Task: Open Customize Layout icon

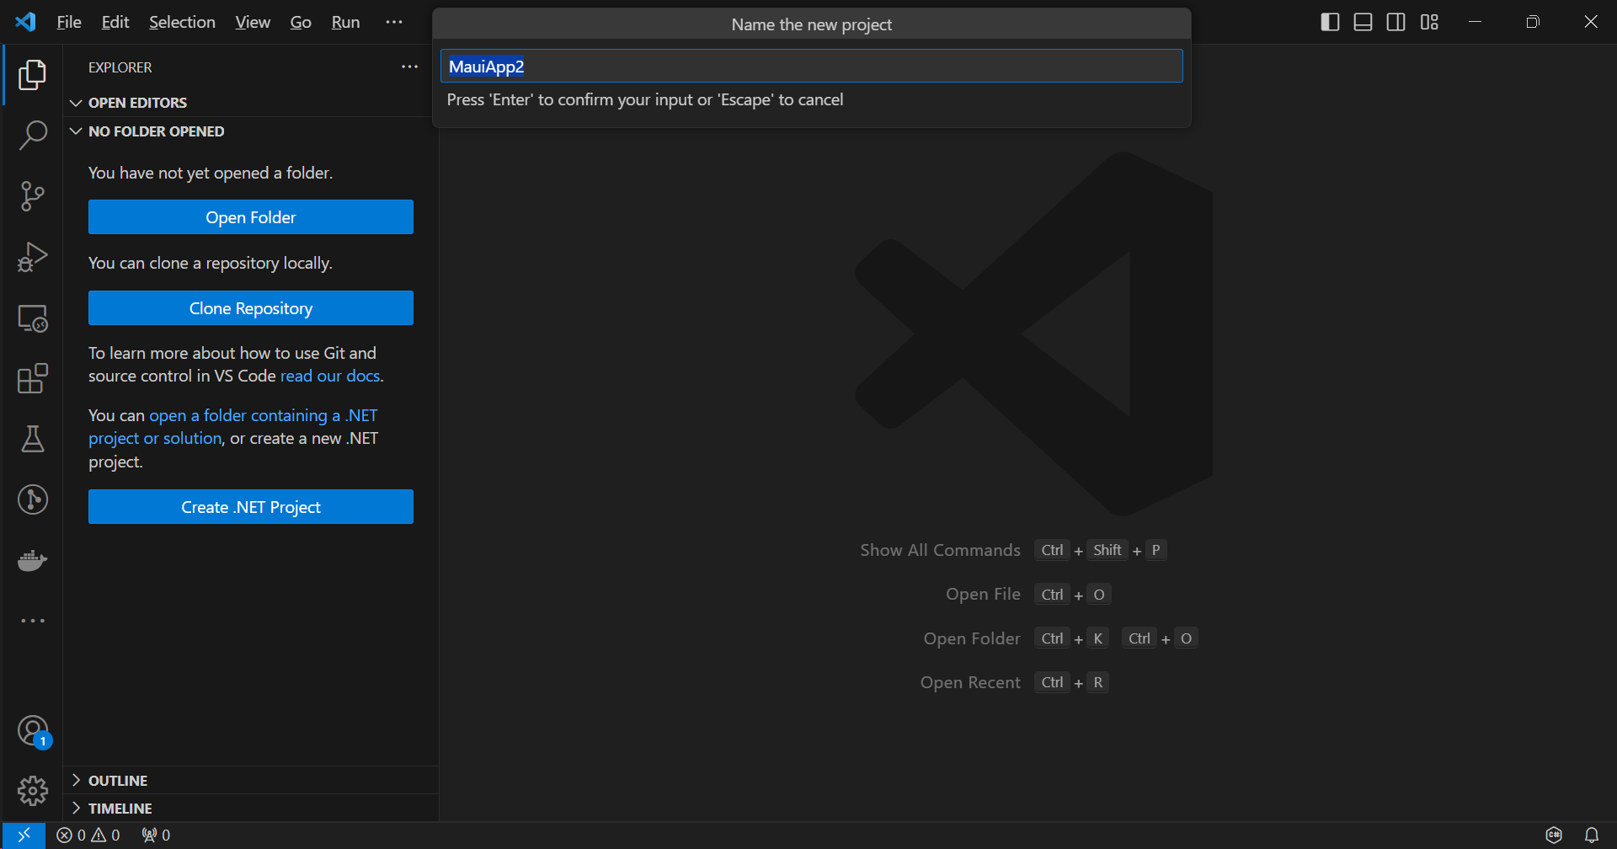Action: coord(1429,22)
